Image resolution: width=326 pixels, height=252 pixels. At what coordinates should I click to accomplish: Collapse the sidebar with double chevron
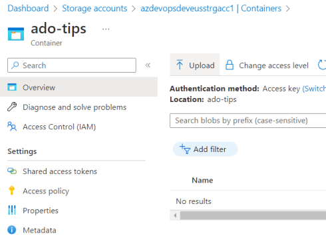(x=148, y=65)
